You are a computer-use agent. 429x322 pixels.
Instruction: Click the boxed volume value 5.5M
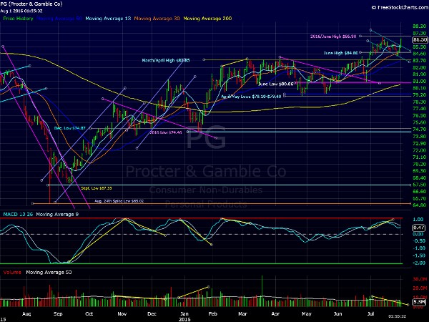click(x=419, y=302)
